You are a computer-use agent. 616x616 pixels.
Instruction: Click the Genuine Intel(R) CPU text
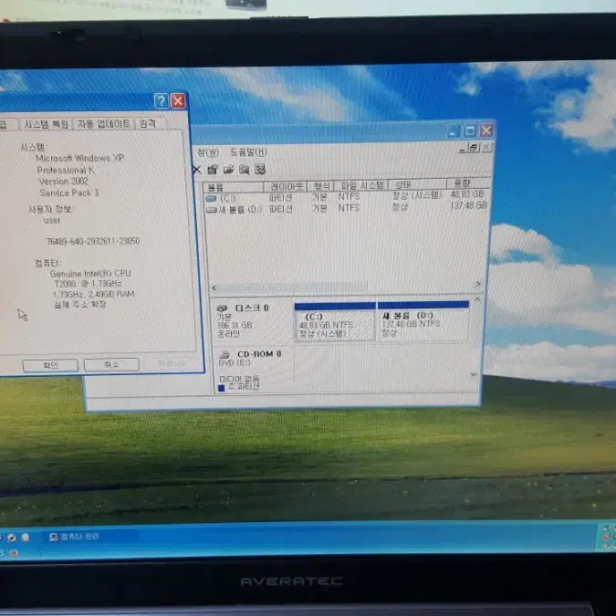(90, 274)
